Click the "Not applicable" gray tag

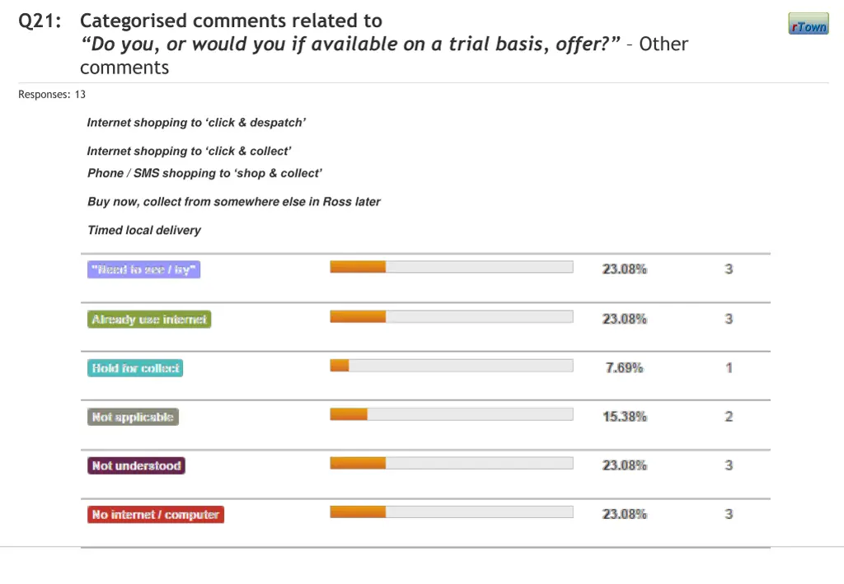(x=133, y=417)
